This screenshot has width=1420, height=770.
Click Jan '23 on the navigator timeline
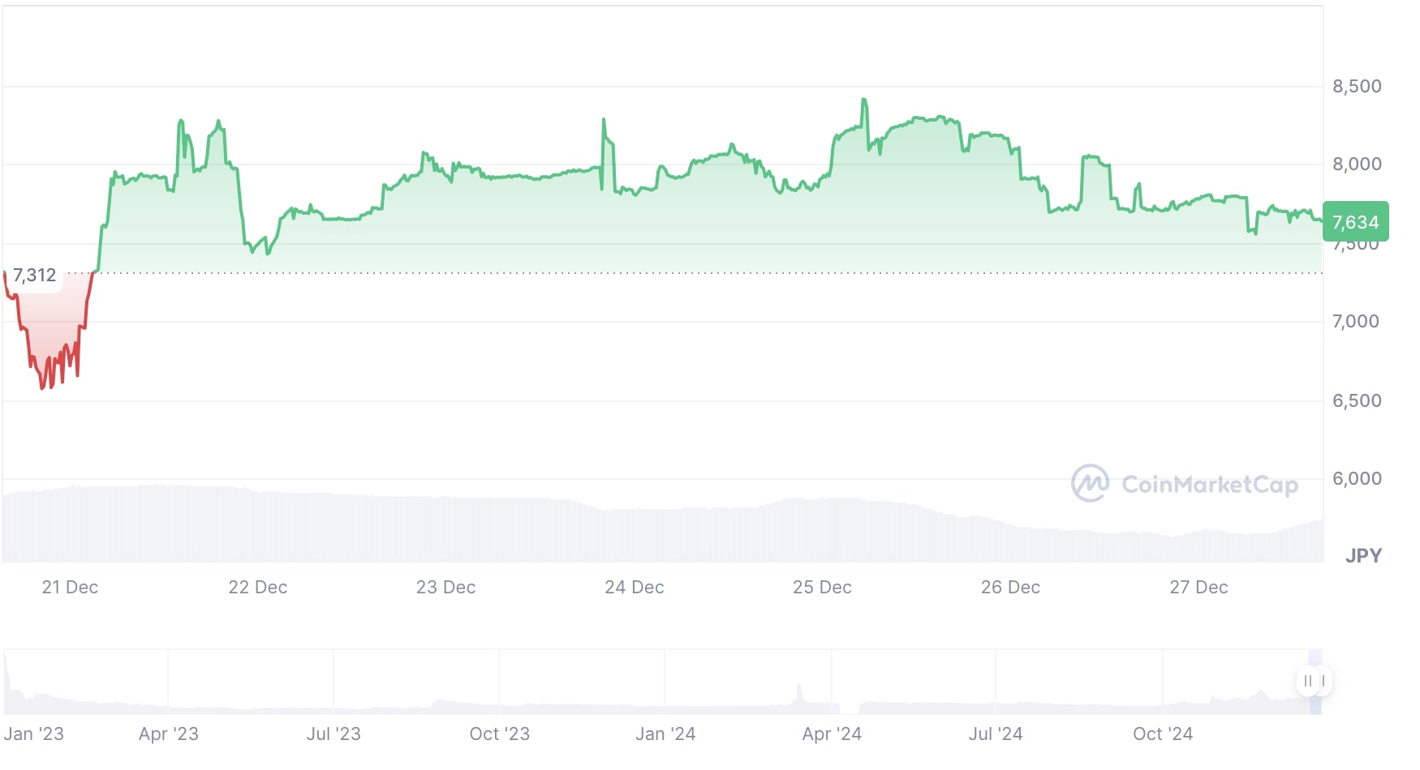coord(33,734)
